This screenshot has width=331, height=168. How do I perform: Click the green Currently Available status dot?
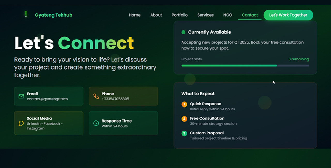pyautogui.click(x=183, y=32)
